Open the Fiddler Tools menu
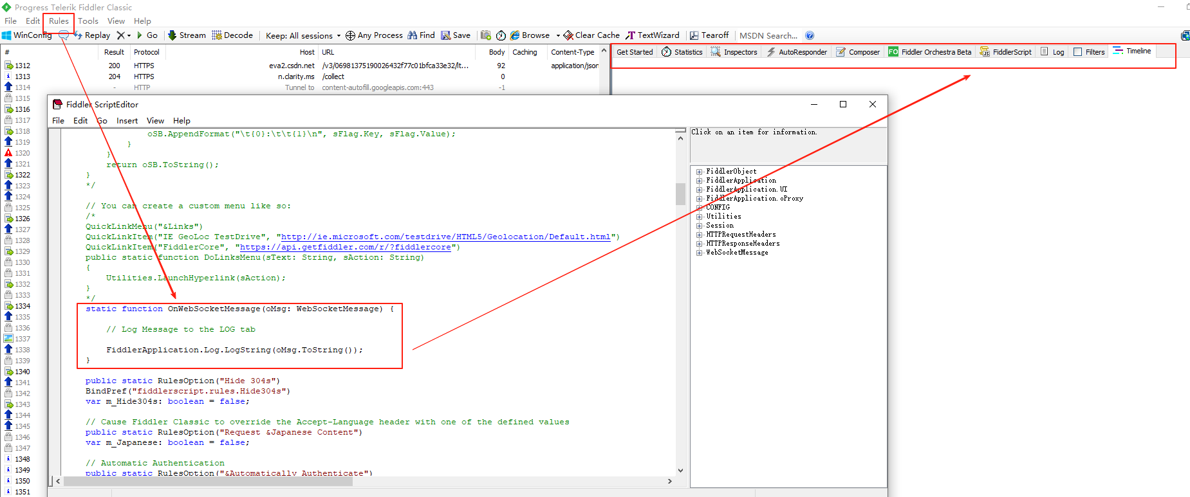Image resolution: width=1190 pixels, height=497 pixels. coord(88,21)
